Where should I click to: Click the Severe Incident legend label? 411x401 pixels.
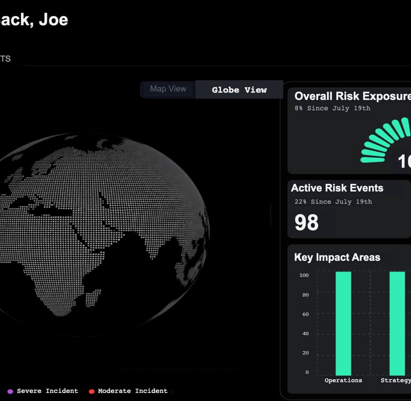pos(48,391)
